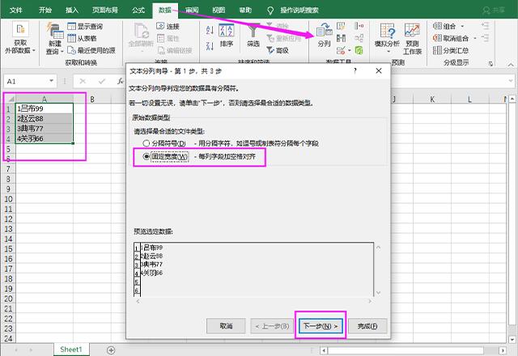Click the Select All corner triangle

click(10, 99)
